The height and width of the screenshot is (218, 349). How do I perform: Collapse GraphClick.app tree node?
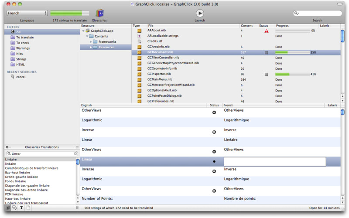[83, 31]
